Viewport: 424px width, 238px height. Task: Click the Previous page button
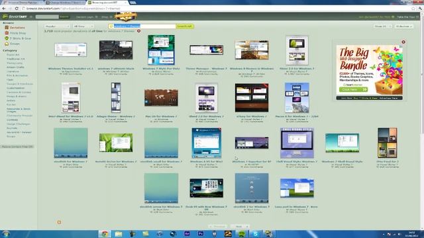(x=219, y=226)
